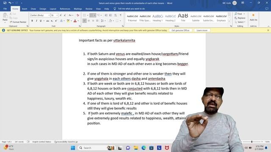Toggle Justify paragraph alignment
271x152 pixels.
click(97, 21)
